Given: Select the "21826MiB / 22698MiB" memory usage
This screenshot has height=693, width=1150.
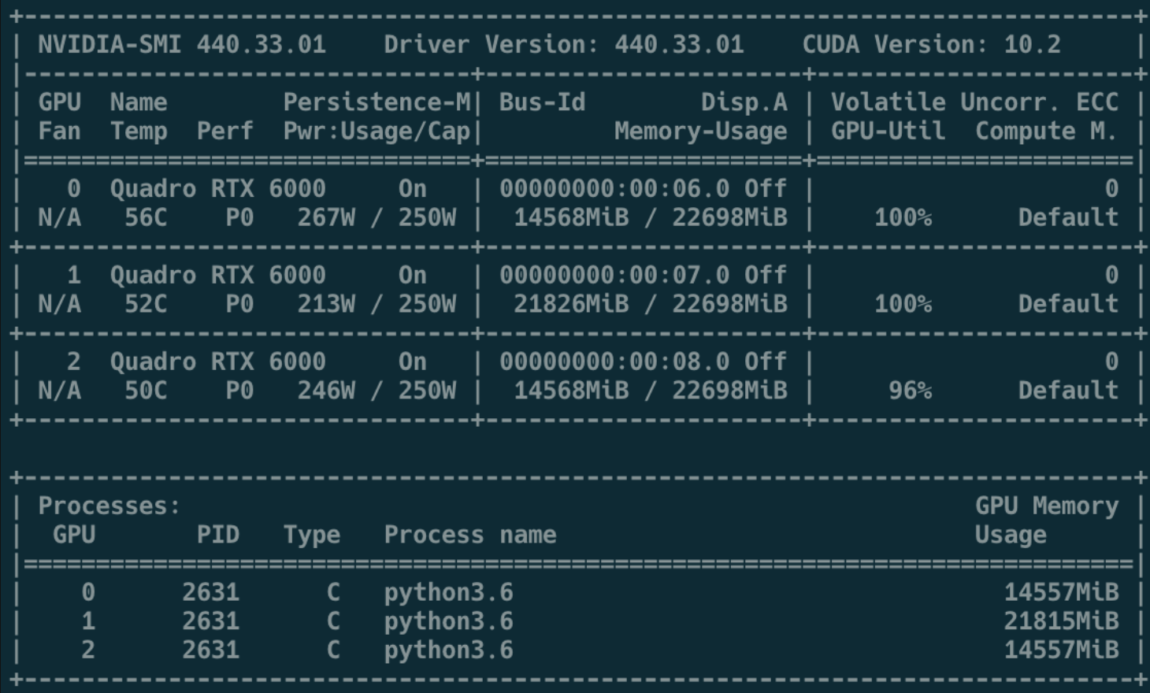Looking at the screenshot, I should [651, 304].
